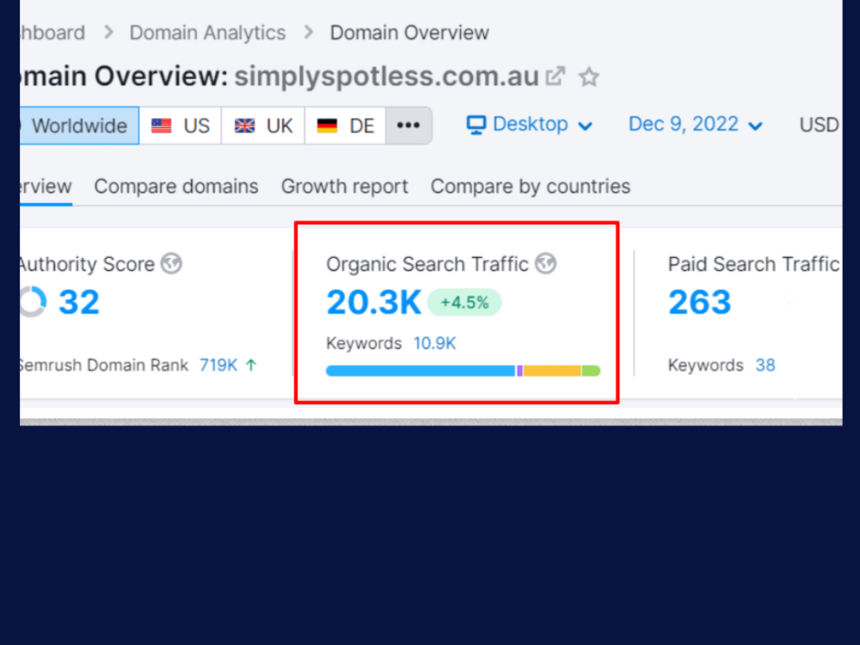Select US database button
860x645 pixels.
(181, 126)
